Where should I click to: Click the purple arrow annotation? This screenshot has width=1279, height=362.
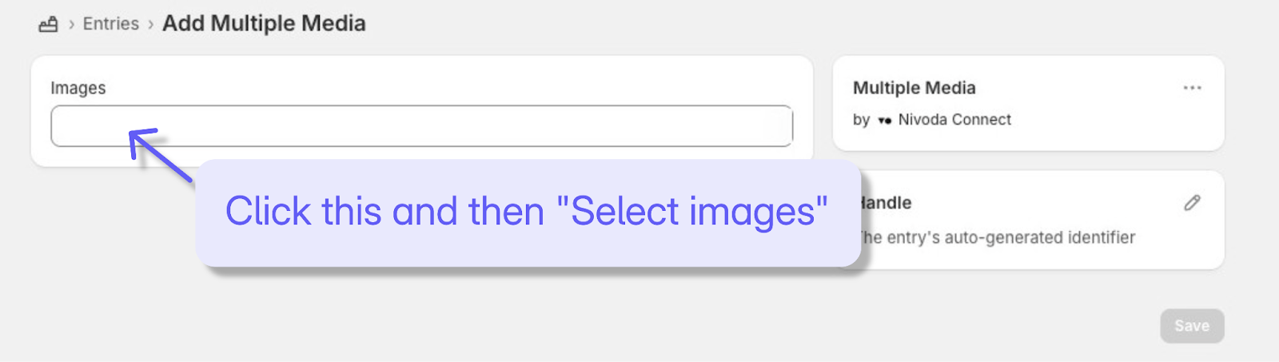pyautogui.click(x=160, y=154)
